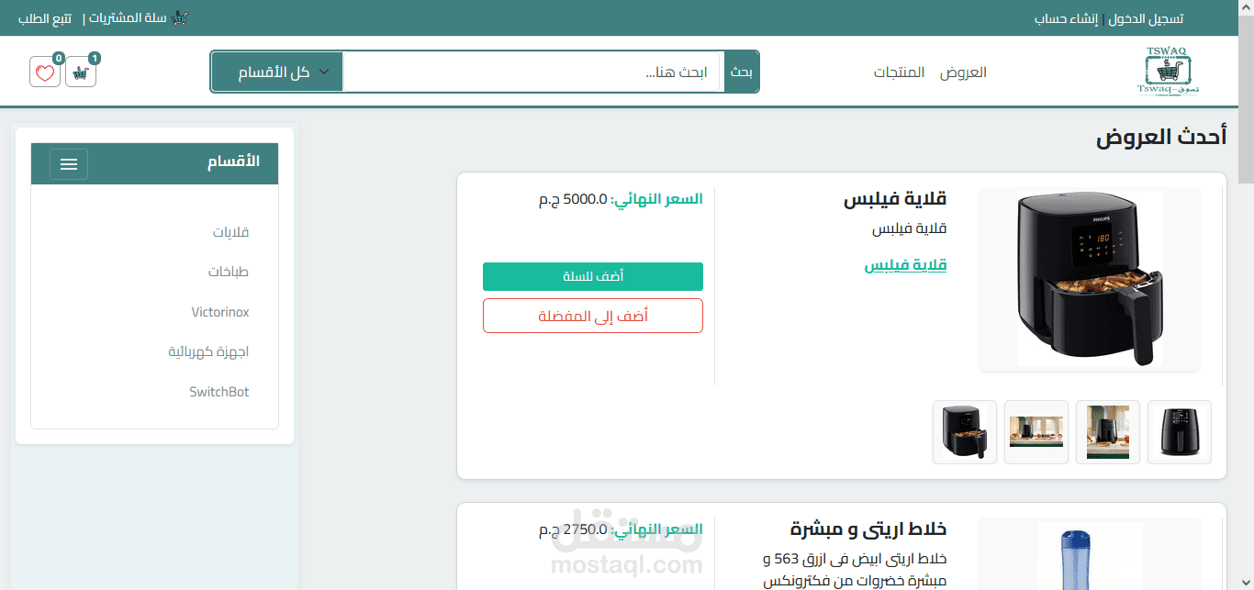Click the blue blender product image
The height and width of the screenshot is (590, 1254).
pos(1090,556)
